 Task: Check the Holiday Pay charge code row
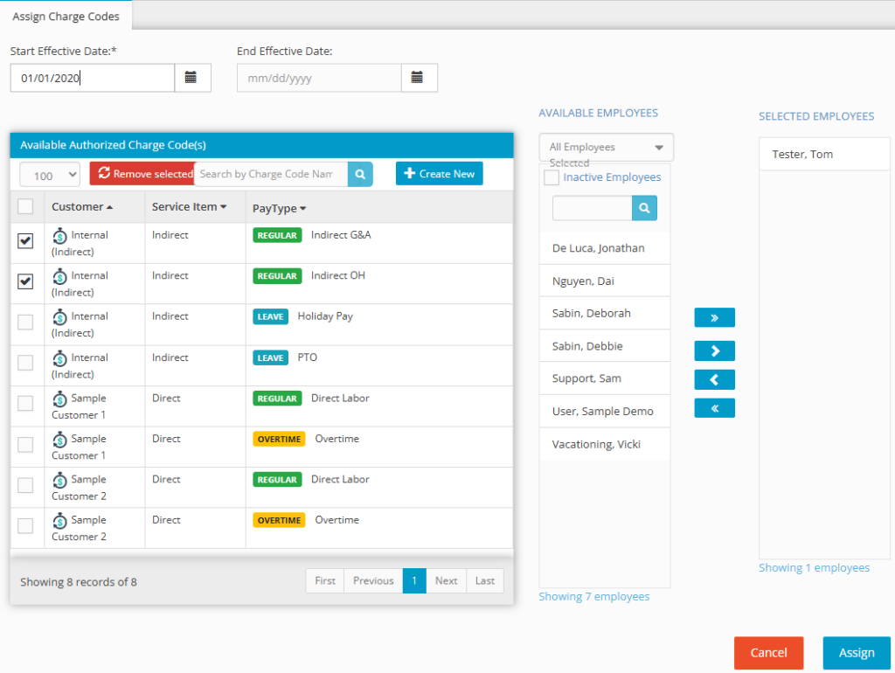point(26,323)
